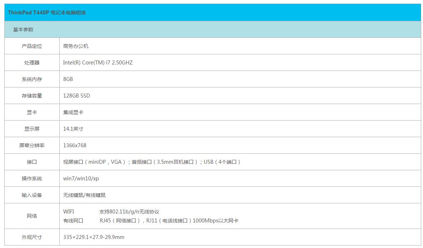Click the 无线键鼠/有线键鼠 input device value
The image size is (423, 248).
[x=84, y=195]
